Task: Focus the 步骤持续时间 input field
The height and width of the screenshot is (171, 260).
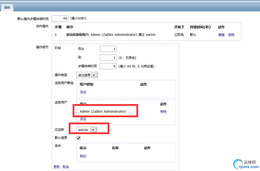Action: 108,66
